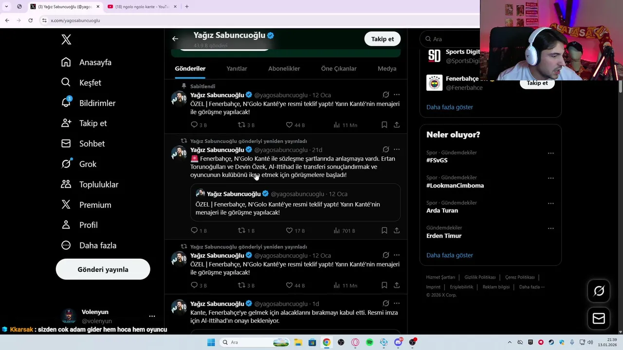Open trending topic Erden Timur

(444, 236)
